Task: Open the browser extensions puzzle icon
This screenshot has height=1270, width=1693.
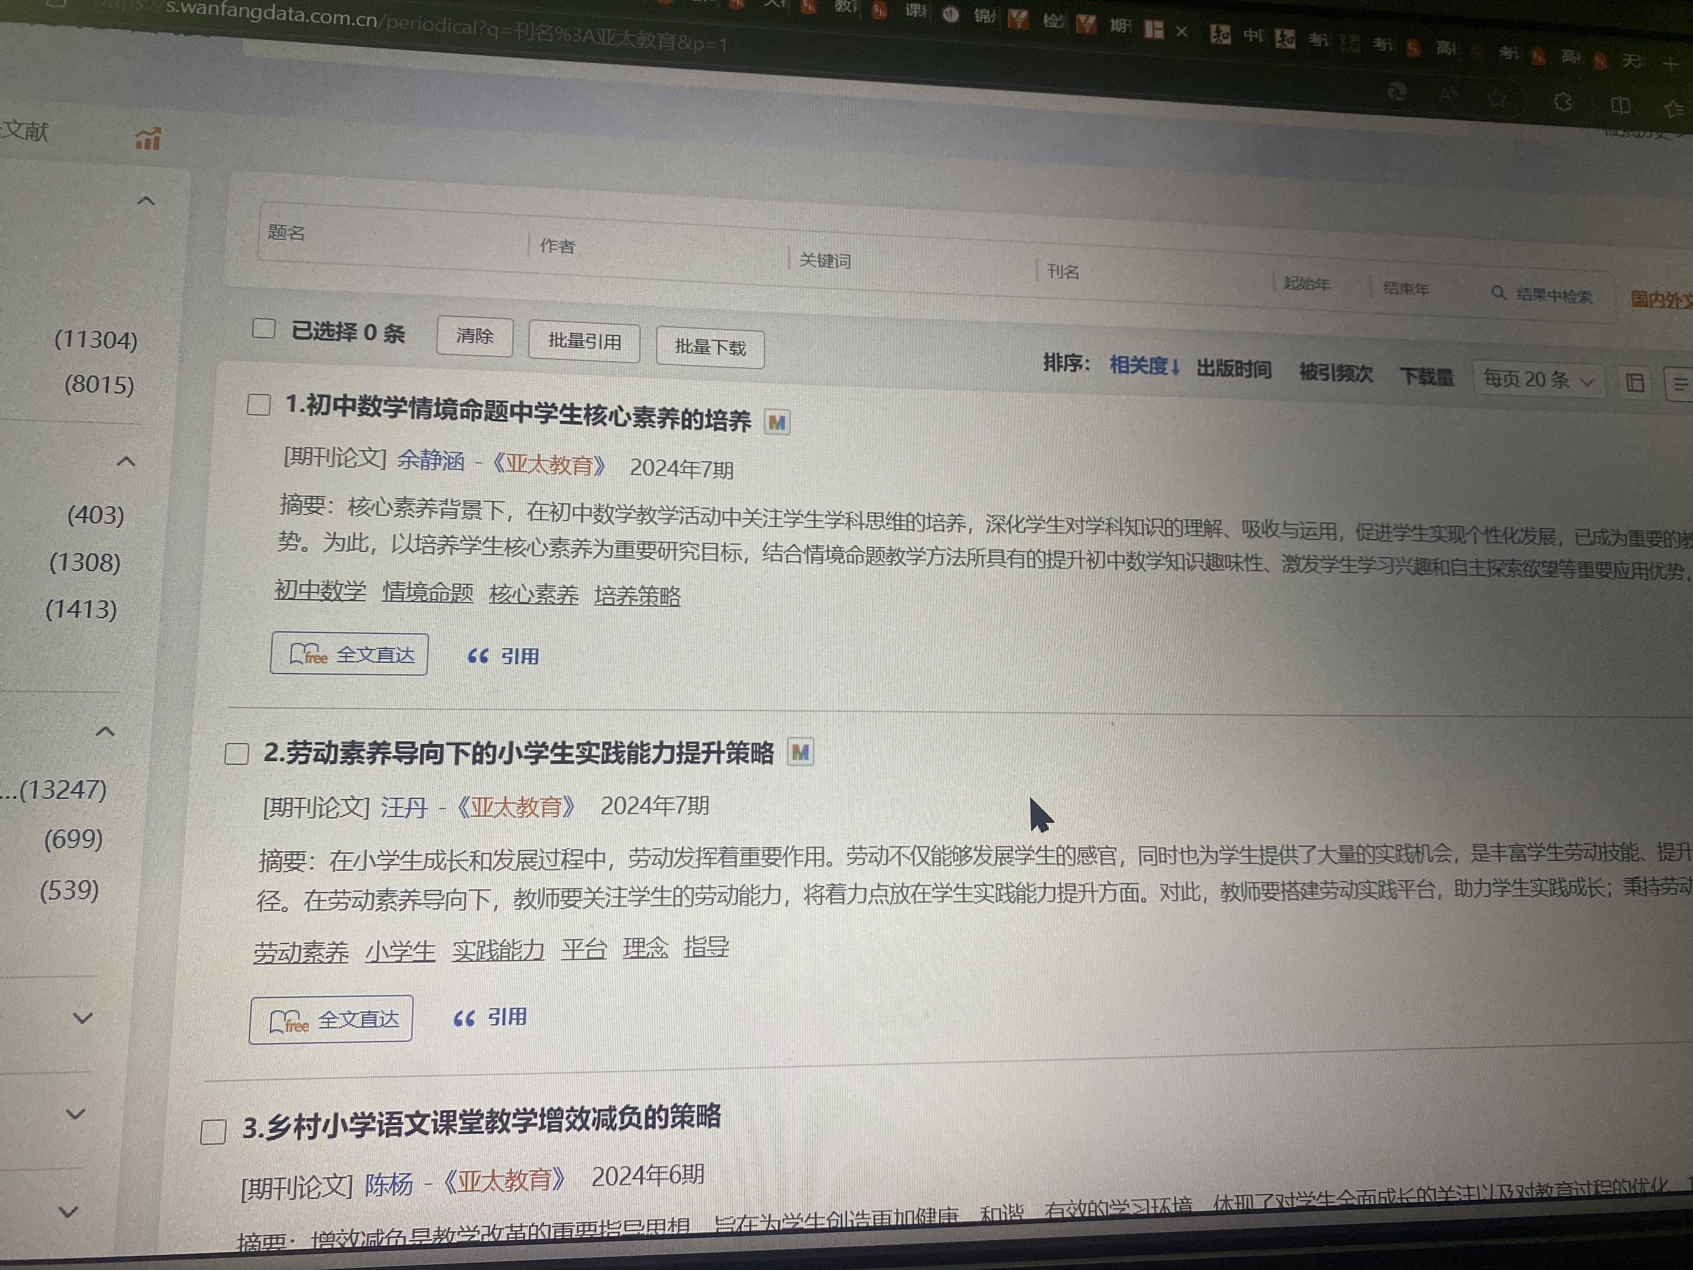Action: (1563, 102)
